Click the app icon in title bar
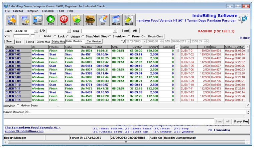 click(x=6, y=6)
